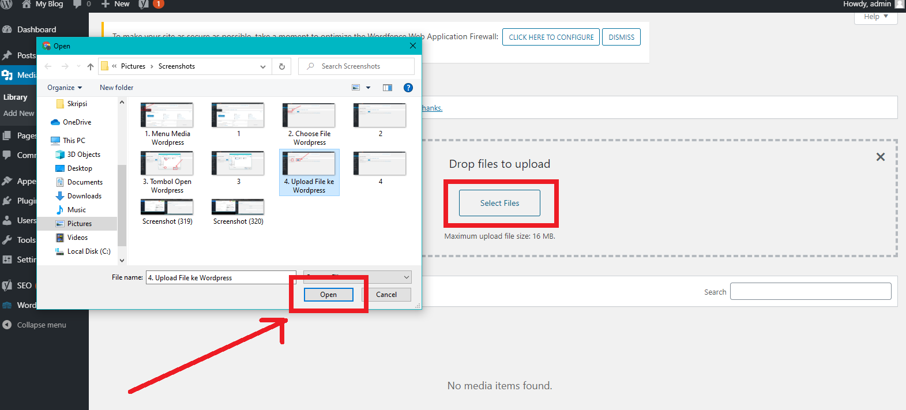Screen dimensions: 906x410
Task: Click the media library Search field
Action: (x=811, y=291)
